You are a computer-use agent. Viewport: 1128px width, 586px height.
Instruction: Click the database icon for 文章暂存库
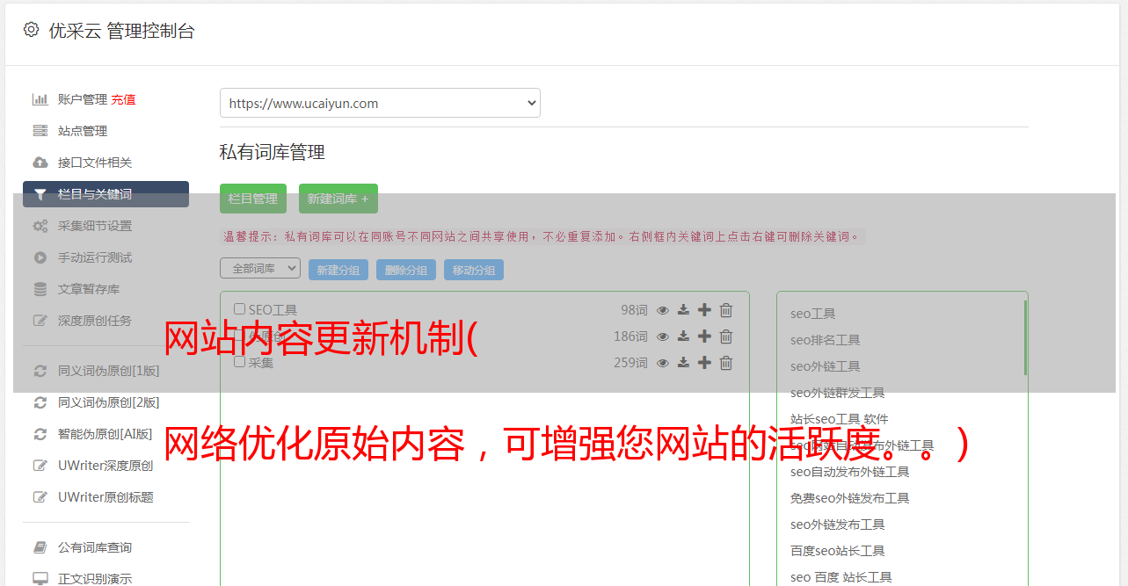40,289
